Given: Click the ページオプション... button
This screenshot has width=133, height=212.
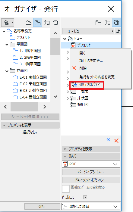Looking at the screenshot, I should pos(91,172).
